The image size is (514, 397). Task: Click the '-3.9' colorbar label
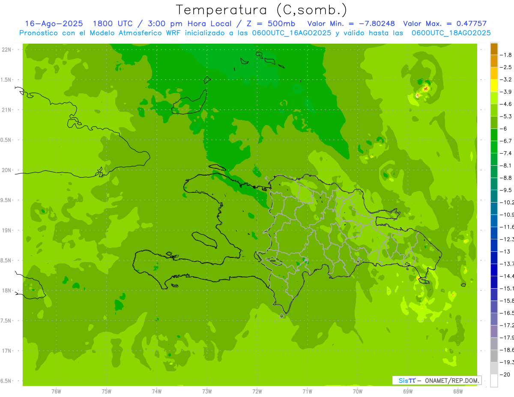[505, 92]
